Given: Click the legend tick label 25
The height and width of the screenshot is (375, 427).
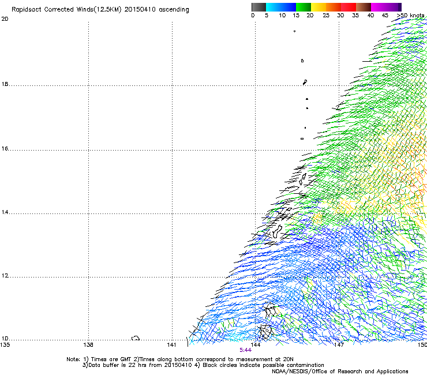Looking at the screenshot, I should (x=325, y=16).
